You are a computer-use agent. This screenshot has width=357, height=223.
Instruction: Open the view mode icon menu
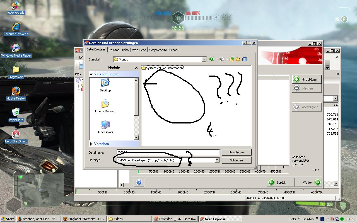tap(245, 59)
